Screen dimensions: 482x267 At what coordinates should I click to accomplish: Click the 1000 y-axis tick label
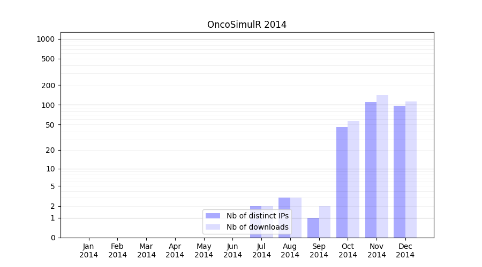click(46, 39)
